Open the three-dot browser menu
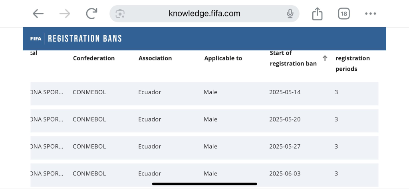 370,14
